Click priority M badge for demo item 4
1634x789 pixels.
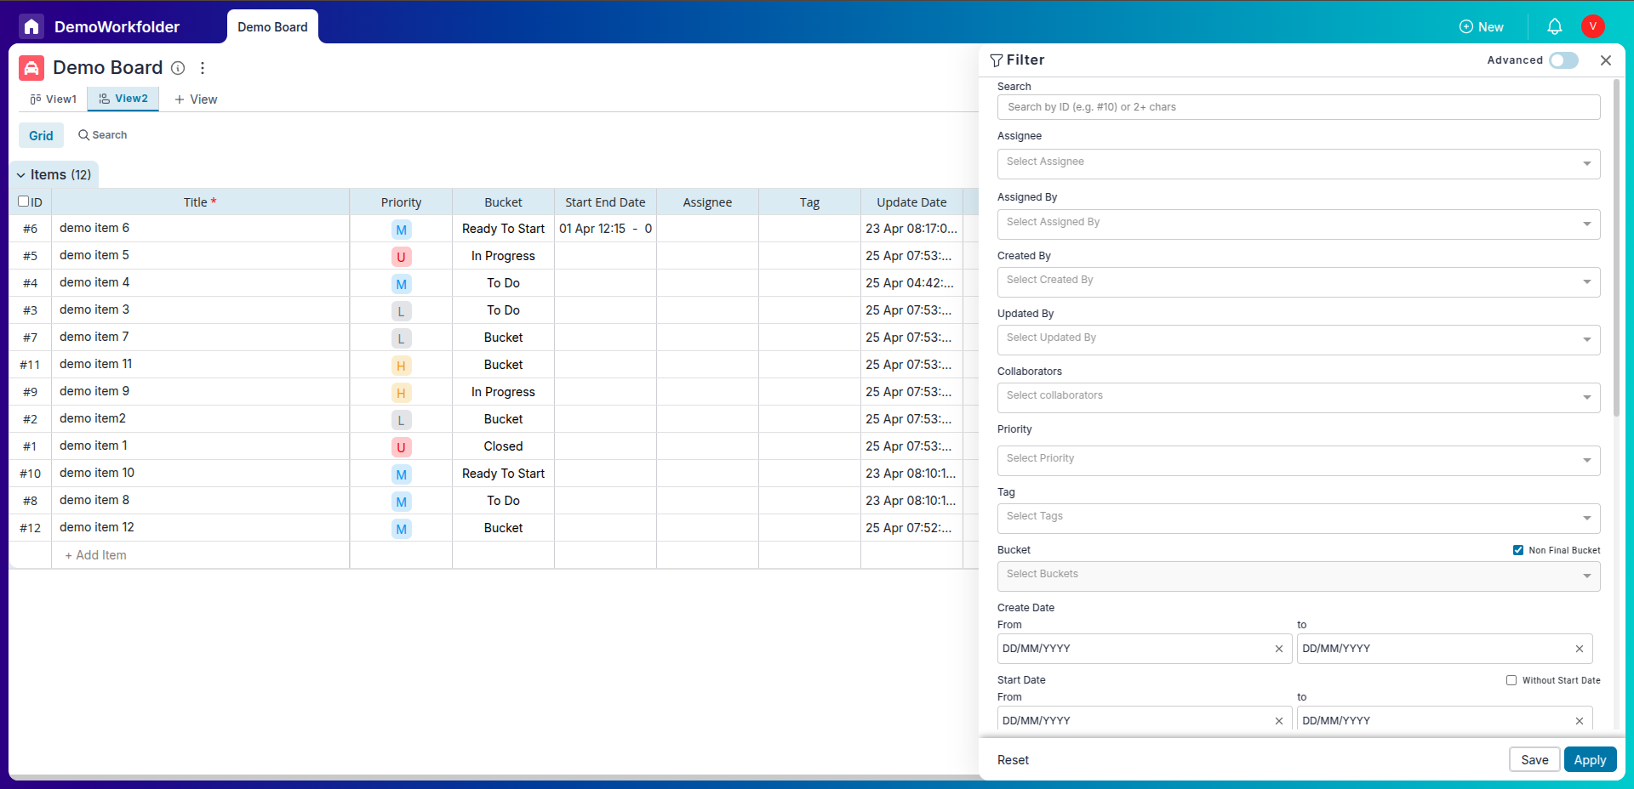[401, 284]
